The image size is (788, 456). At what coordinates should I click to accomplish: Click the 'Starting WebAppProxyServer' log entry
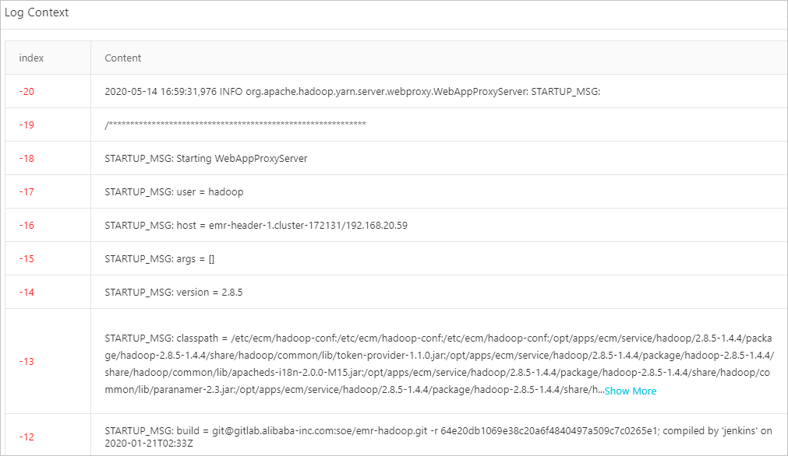206,159
